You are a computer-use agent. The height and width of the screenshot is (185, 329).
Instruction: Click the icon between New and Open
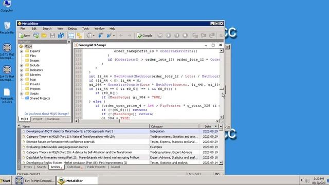36,35
